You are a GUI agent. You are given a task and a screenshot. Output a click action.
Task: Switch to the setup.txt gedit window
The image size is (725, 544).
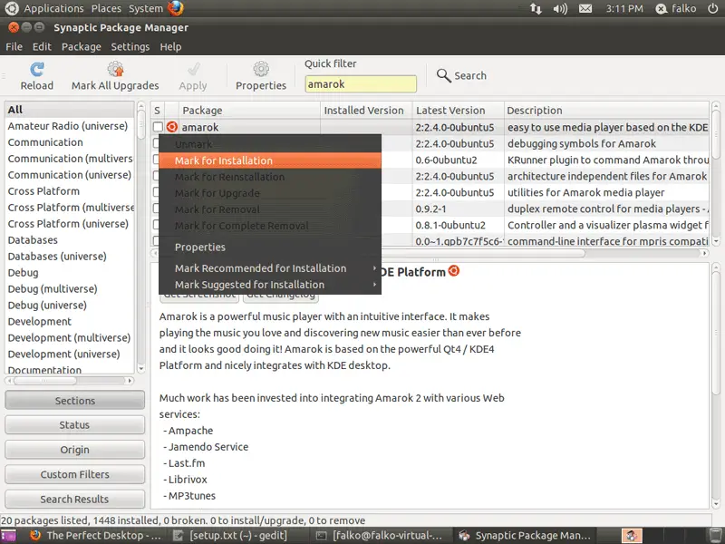(x=230, y=536)
